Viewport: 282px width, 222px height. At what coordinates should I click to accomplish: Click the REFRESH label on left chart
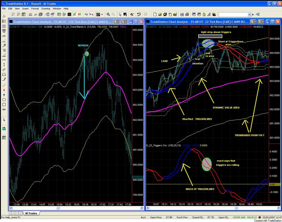(x=83, y=46)
